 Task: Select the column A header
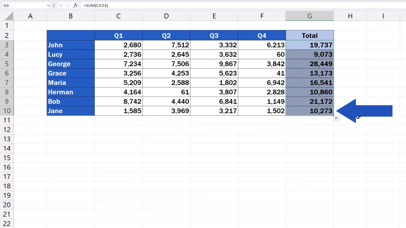30,16
